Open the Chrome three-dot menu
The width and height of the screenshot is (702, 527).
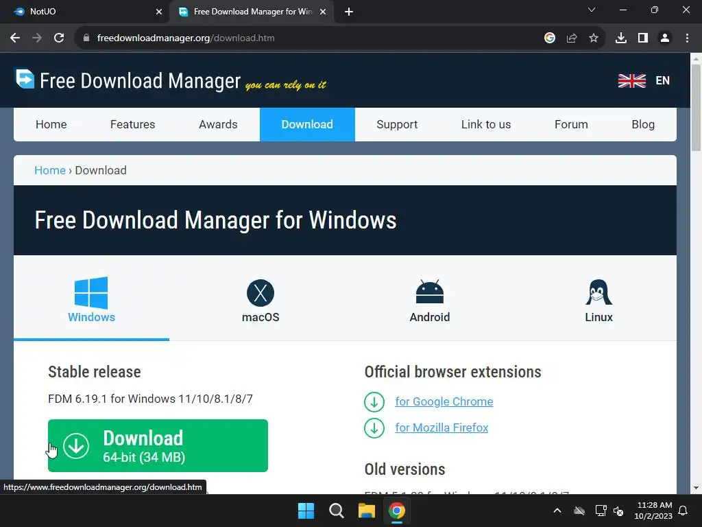687,38
